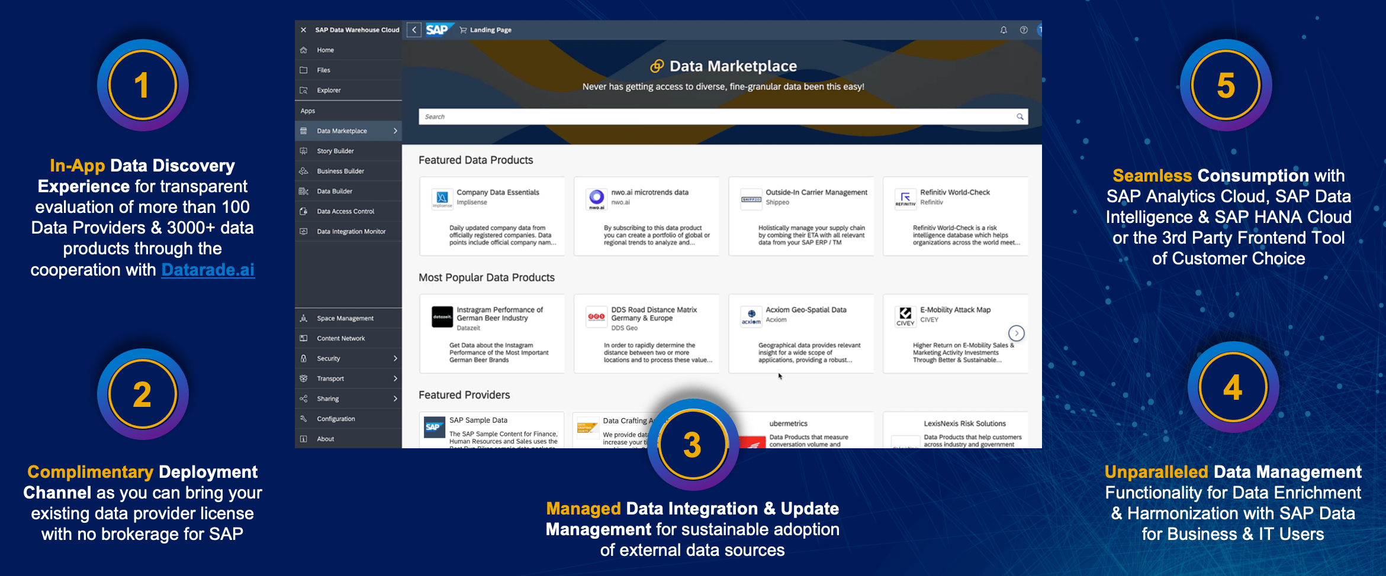1386x576 pixels.
Task: Click the 'Most Popular Data Products' heading
Action: click(x=487, y=278)
